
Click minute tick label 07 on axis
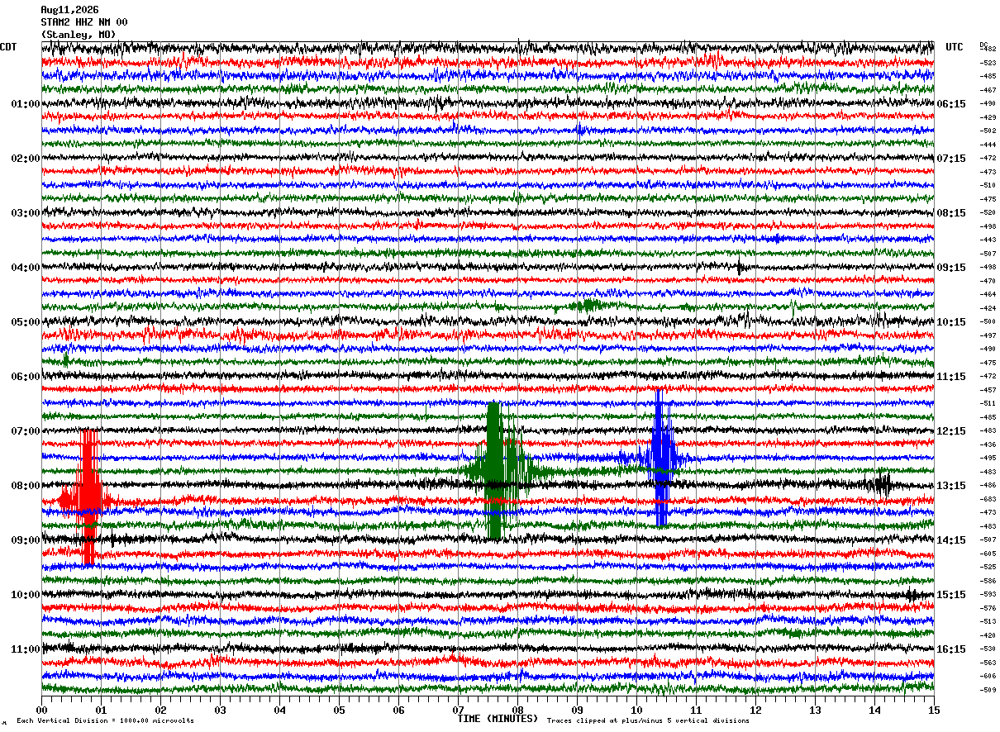coord(458,711)
